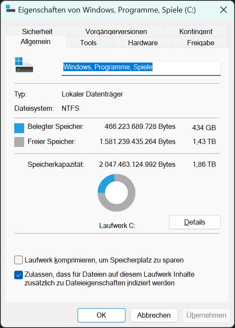
Task: Open the Kontingent tab
Action: (x=196, y=31)
